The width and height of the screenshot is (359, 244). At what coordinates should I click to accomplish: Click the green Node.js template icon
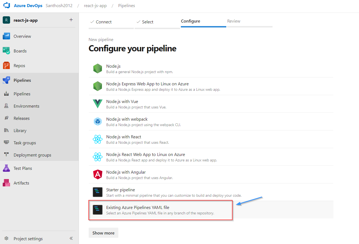(x=98, y=68)
